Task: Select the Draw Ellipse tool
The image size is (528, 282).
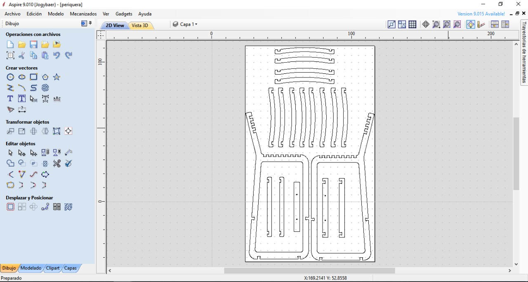Action: [22, 77]
